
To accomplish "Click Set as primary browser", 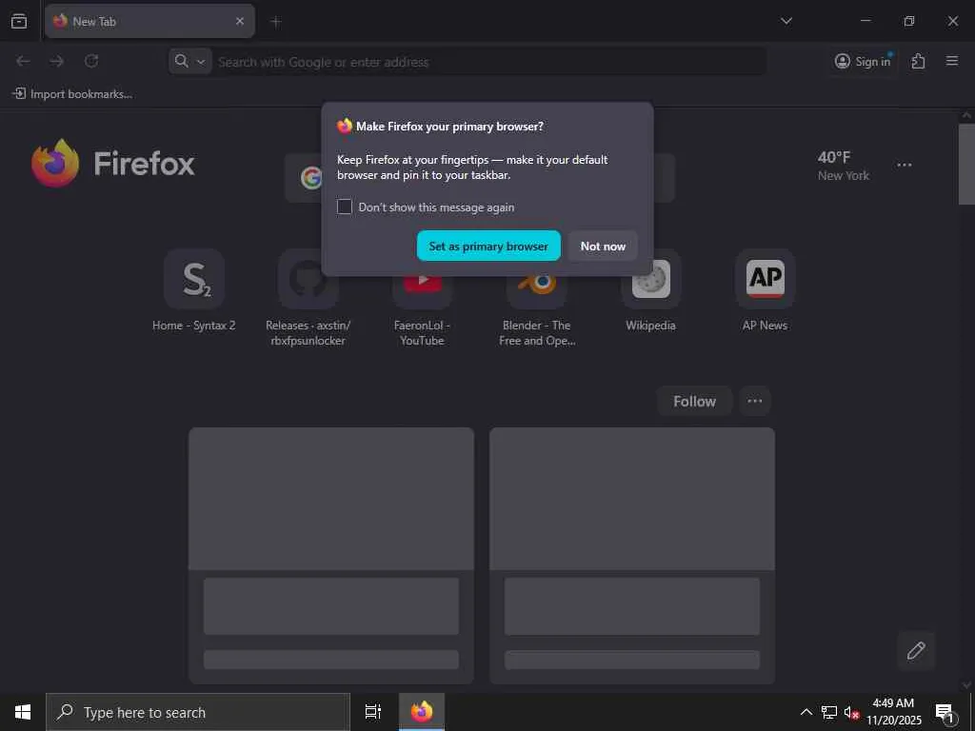I will [488, 247].
